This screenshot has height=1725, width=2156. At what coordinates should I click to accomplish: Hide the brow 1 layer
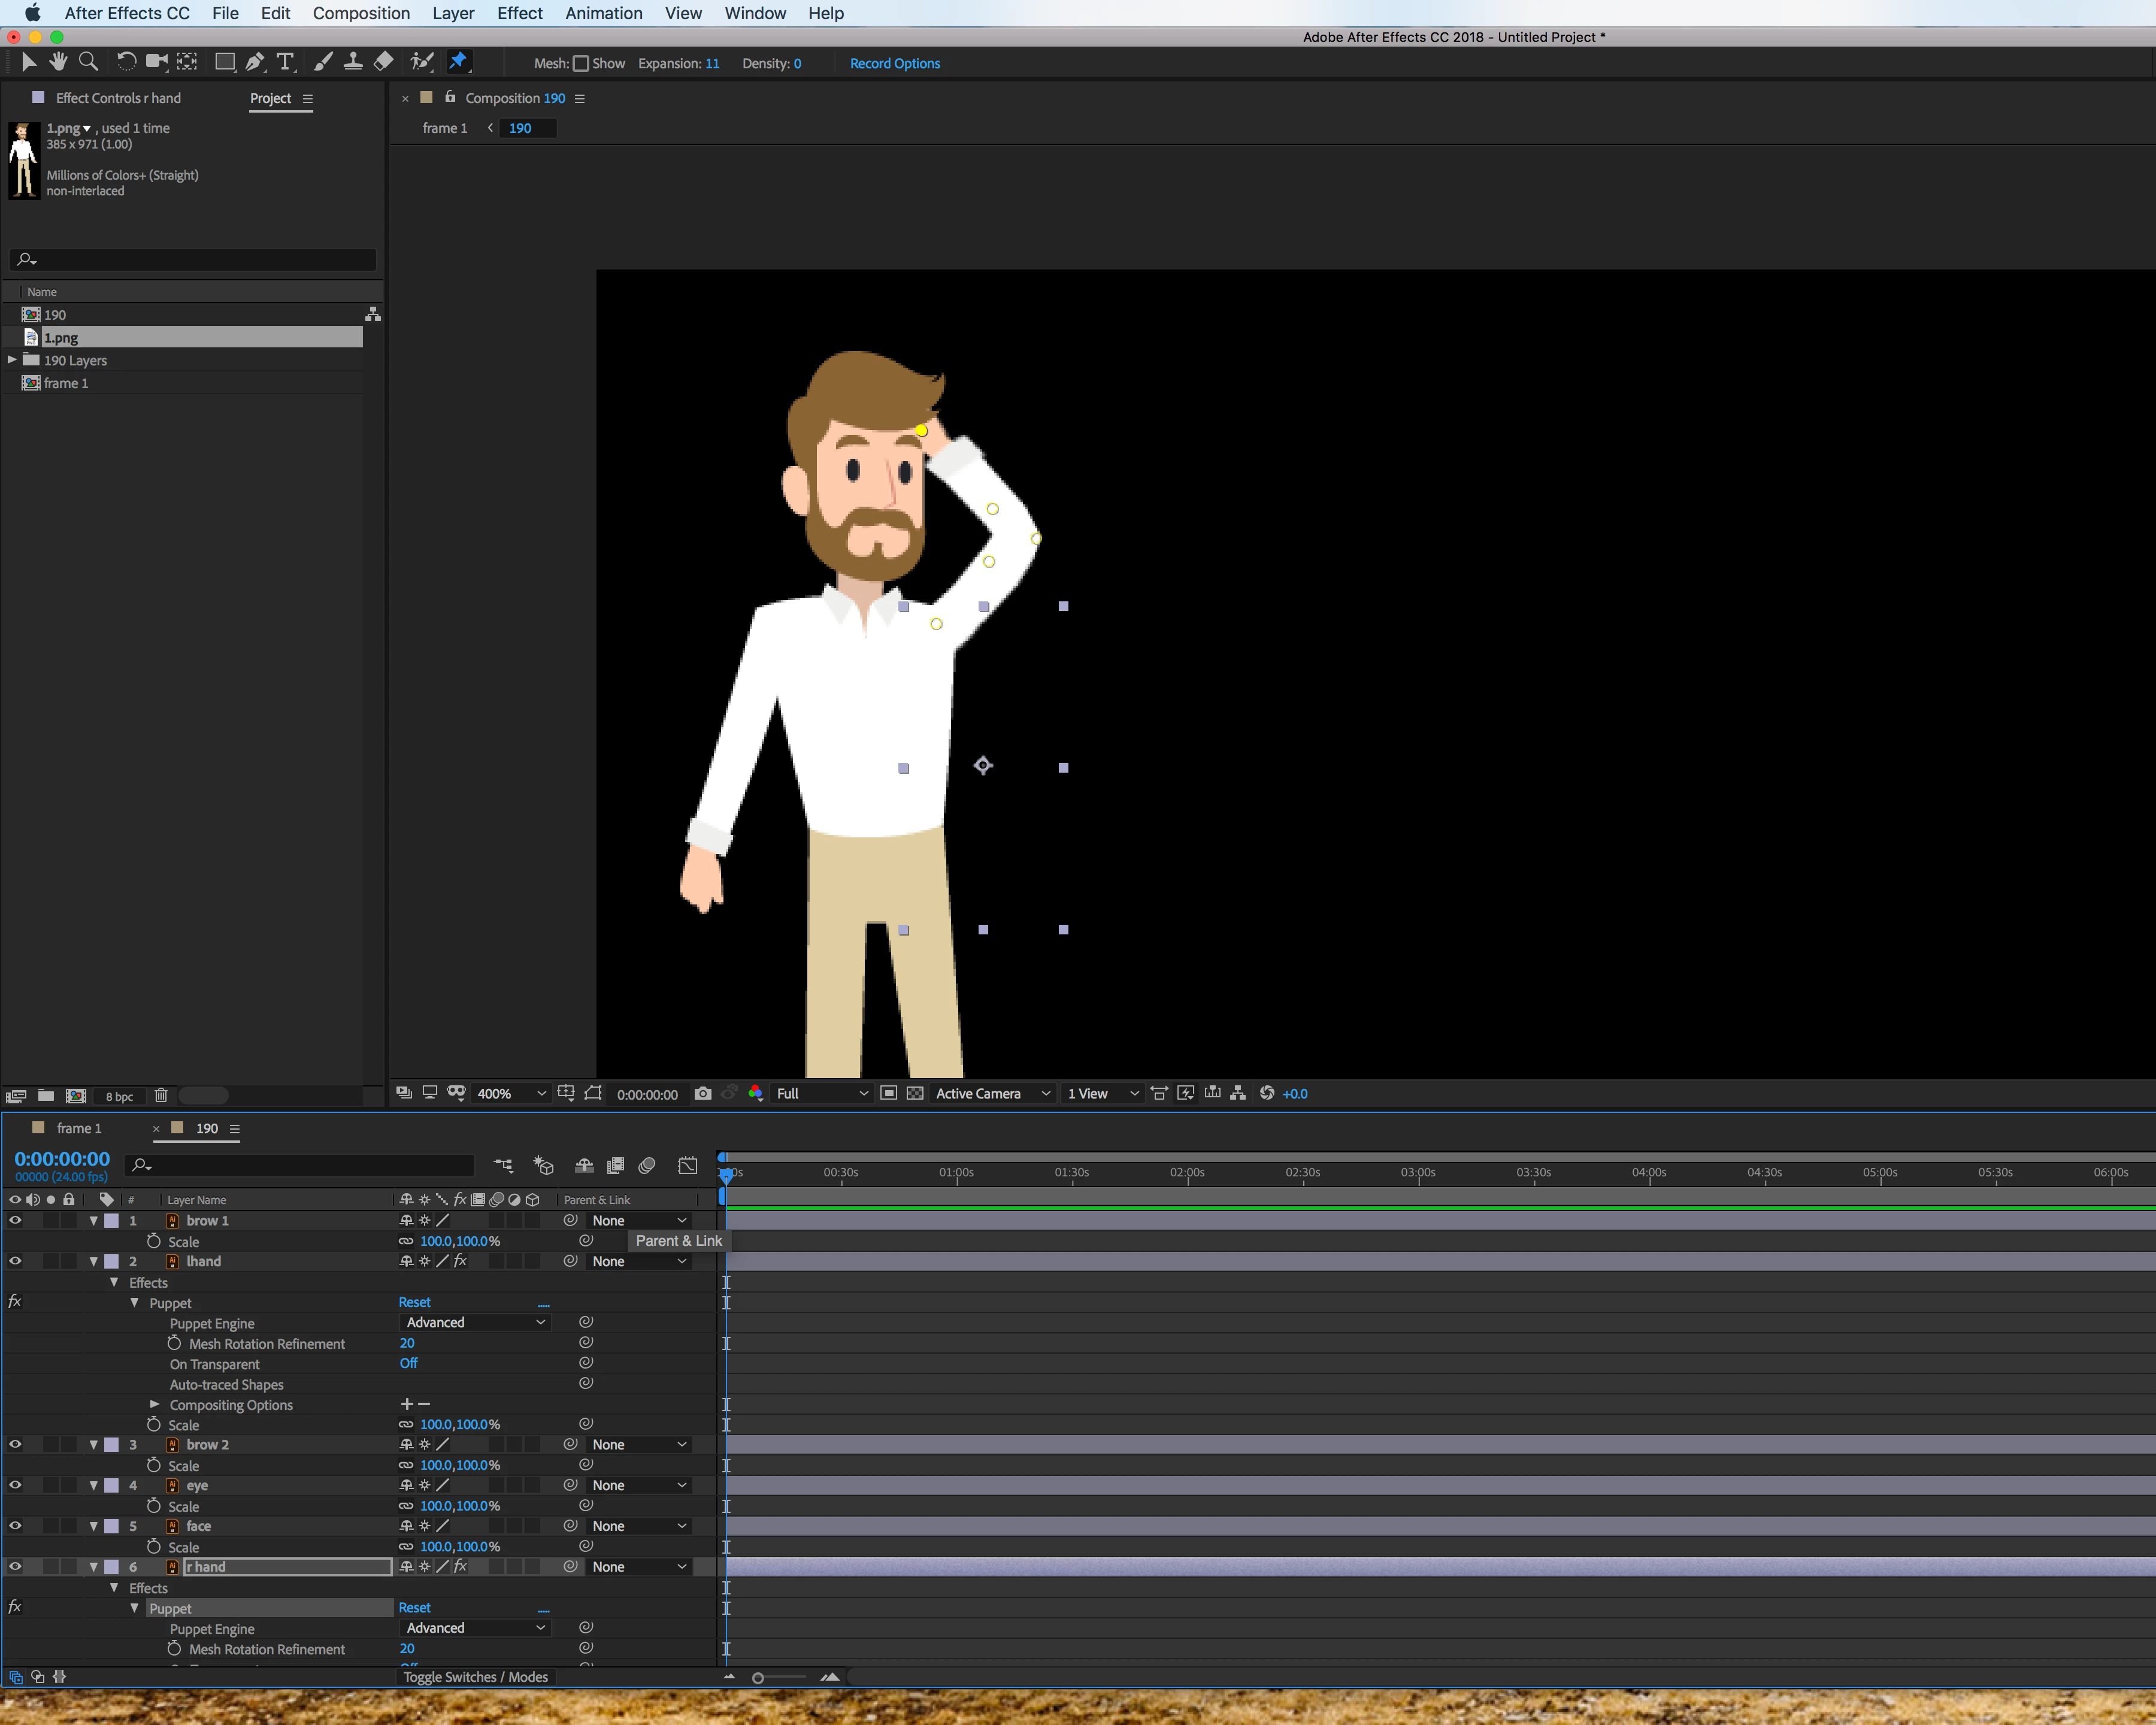pos(15,1220)
